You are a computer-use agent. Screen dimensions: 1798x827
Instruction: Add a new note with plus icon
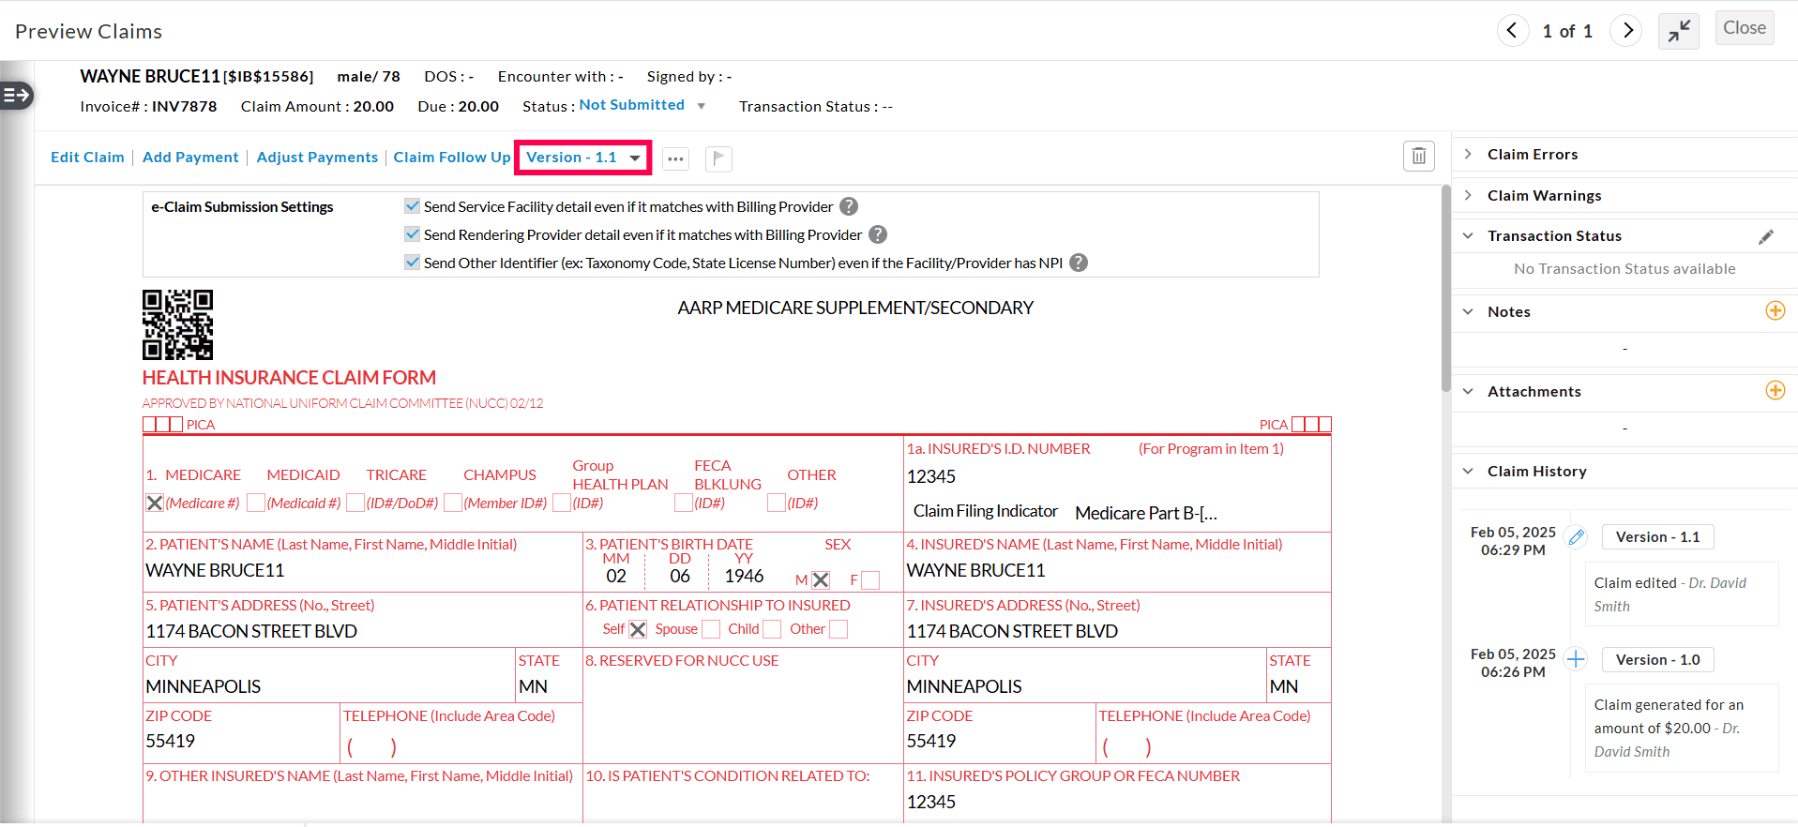tap(1775, 311)
